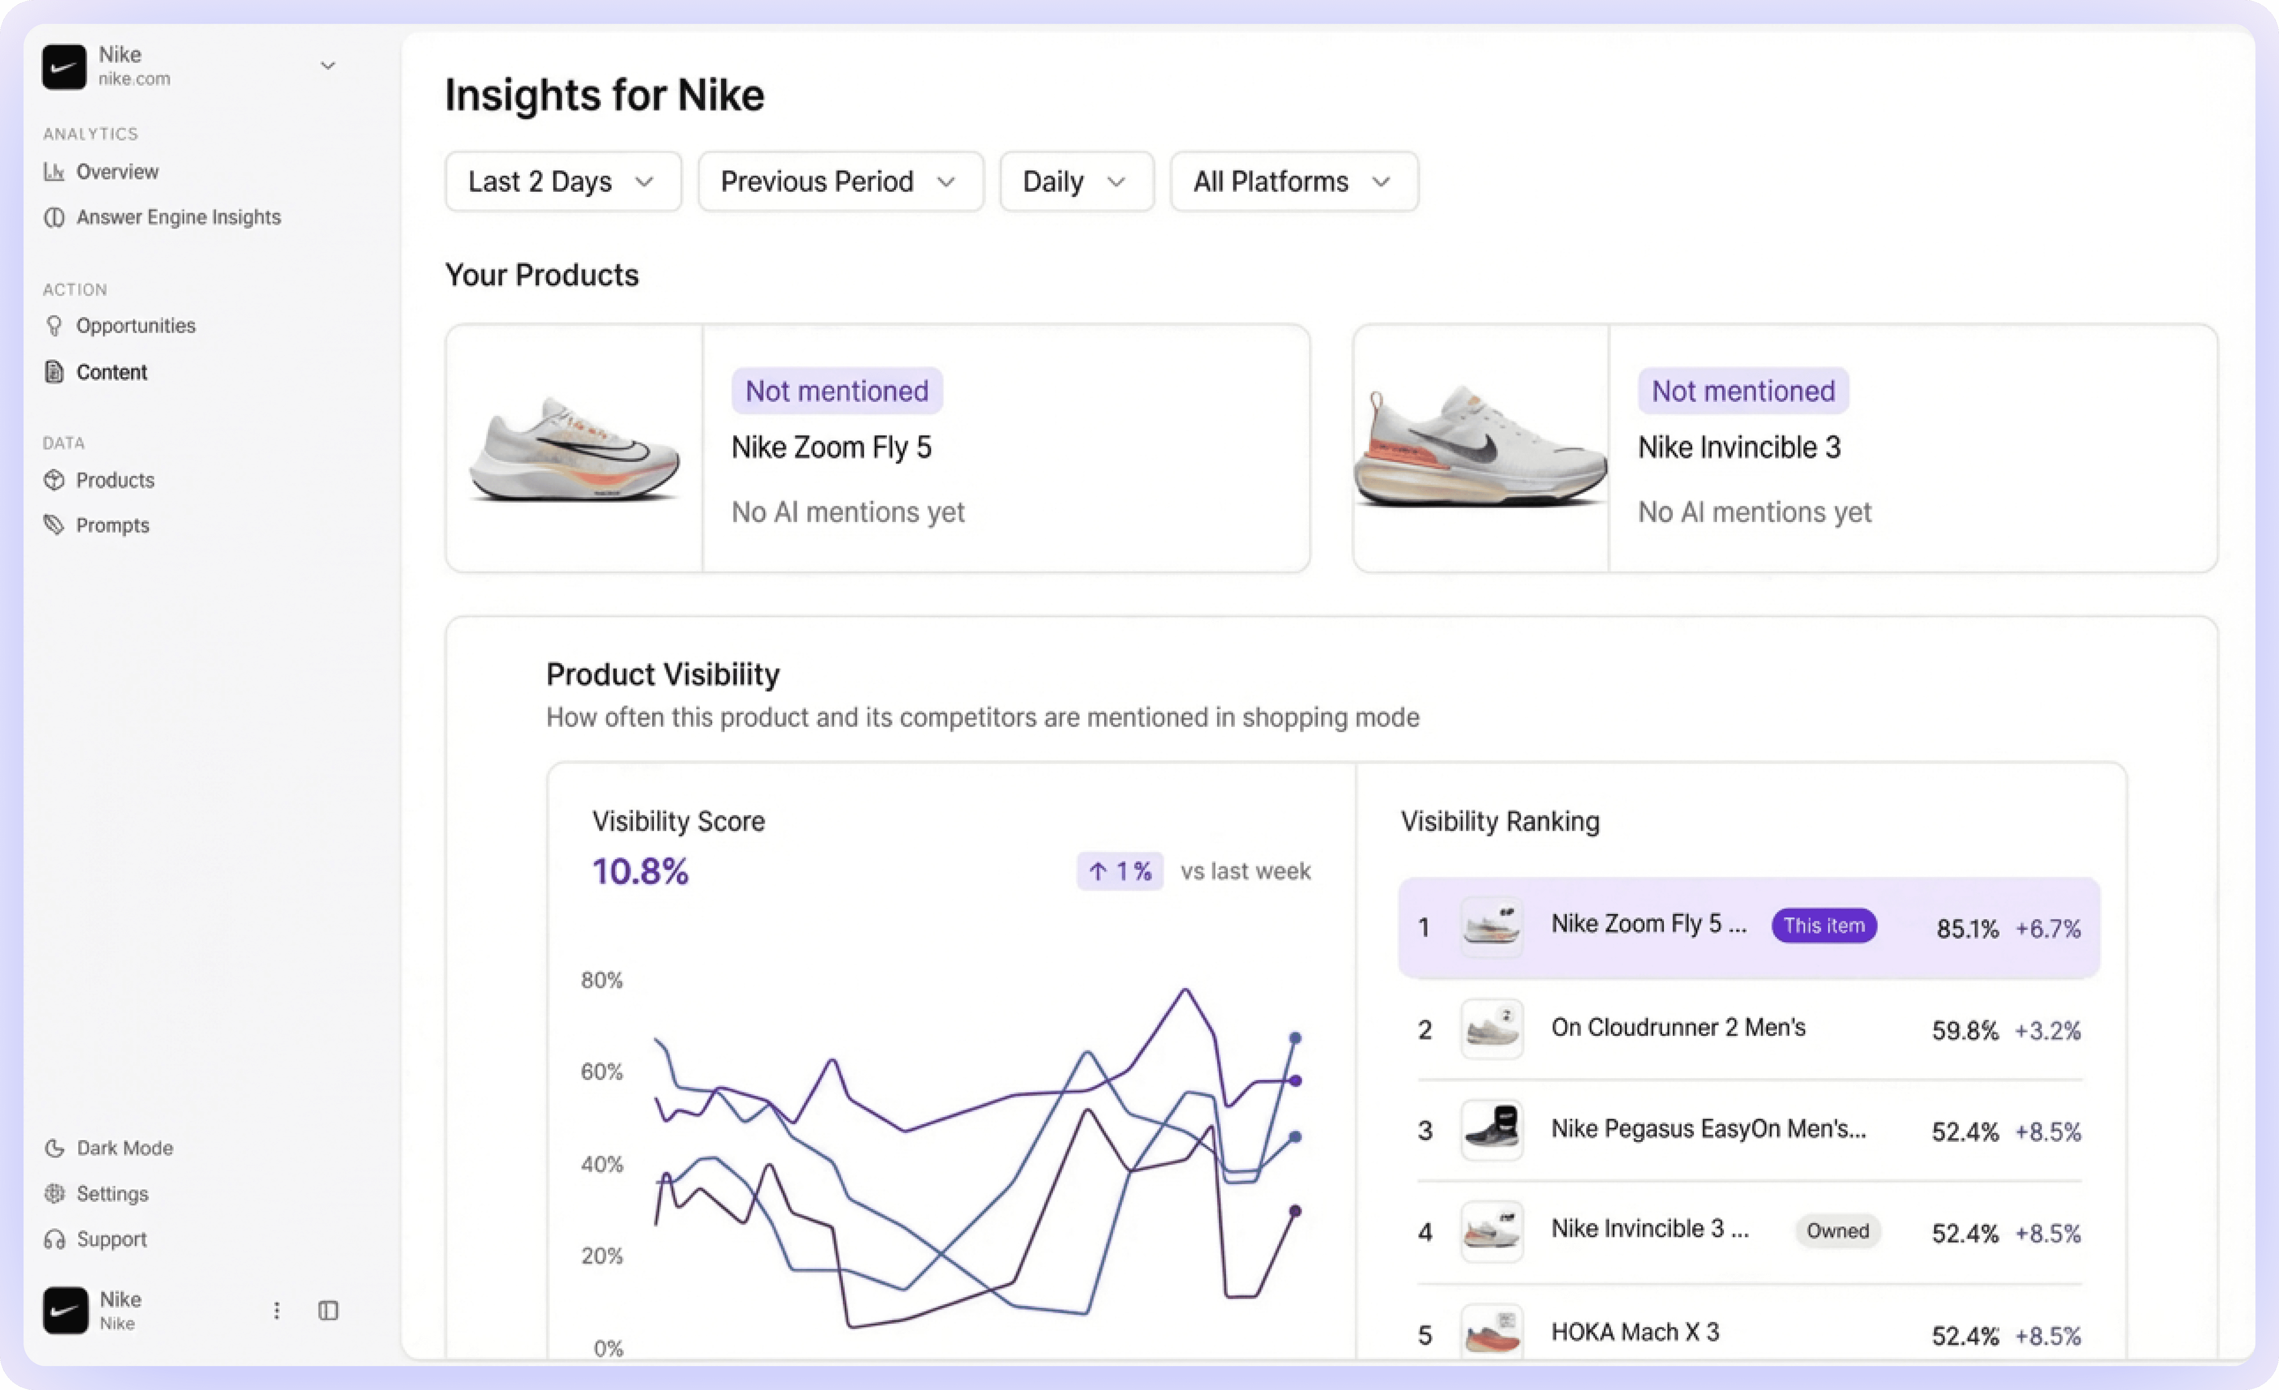Click the Products box icon
Image resolution: width=2279 pixels, height=1390 pixels.
(54, 480)
